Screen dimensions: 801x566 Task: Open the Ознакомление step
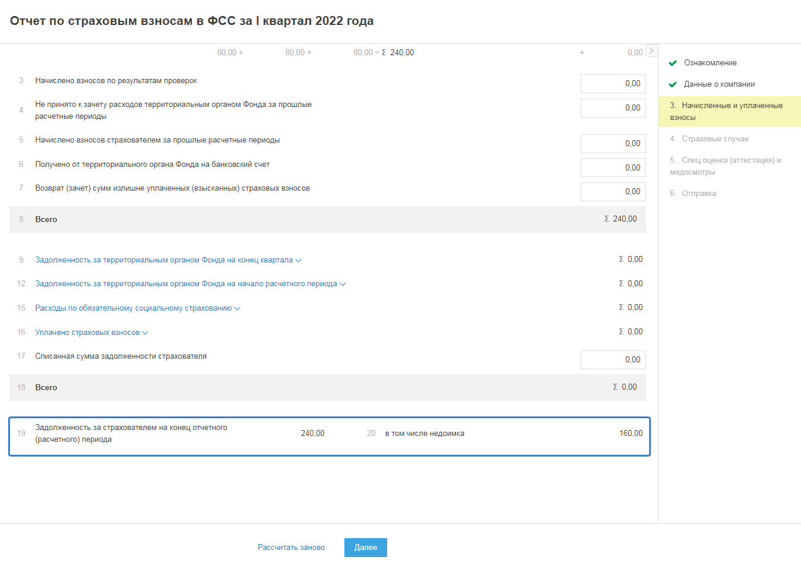click(710, 63)
